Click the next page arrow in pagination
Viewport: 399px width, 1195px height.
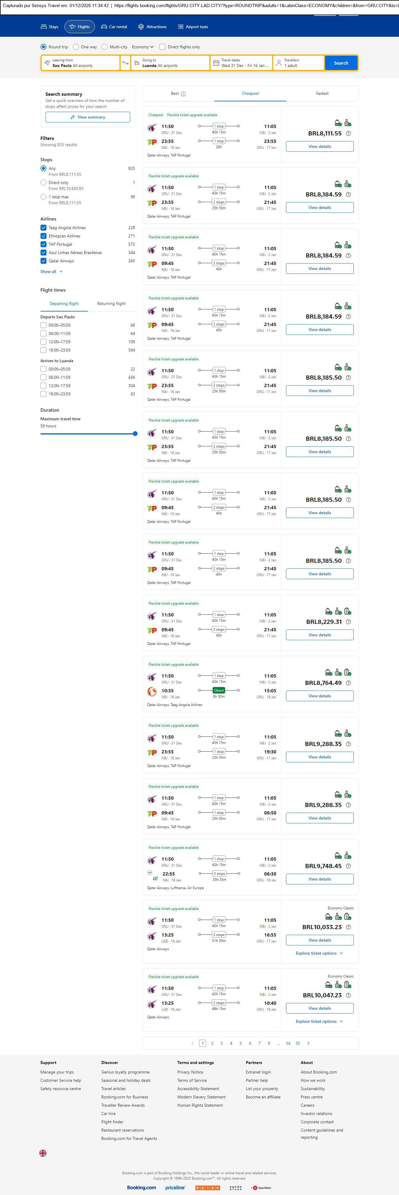[x=308, y=1043]
